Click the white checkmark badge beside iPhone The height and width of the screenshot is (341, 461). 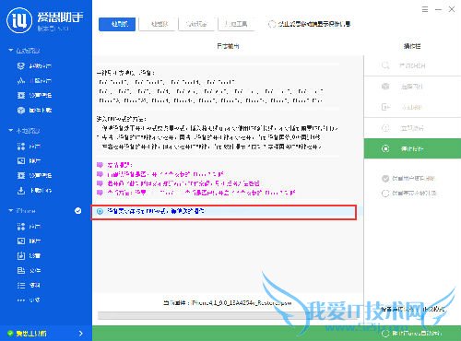click(x=78, y=210)
